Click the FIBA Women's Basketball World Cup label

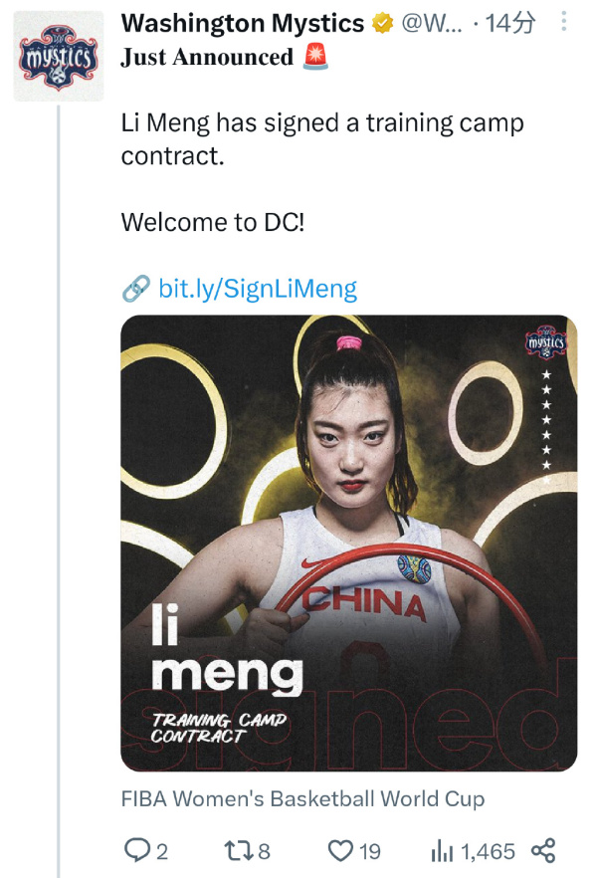click(302, 798)
